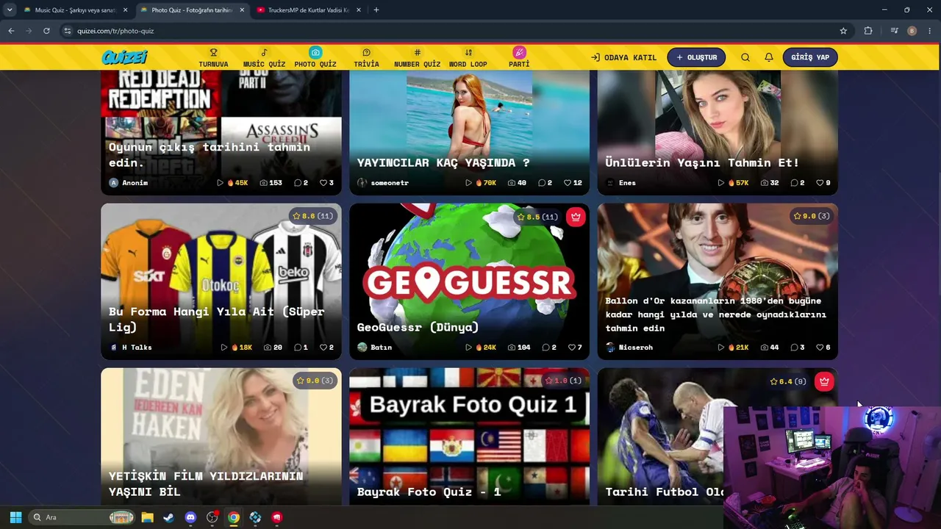The image size is (941, 529).
Task: Open author profile Nicseroh
Action: pos(629,348)
